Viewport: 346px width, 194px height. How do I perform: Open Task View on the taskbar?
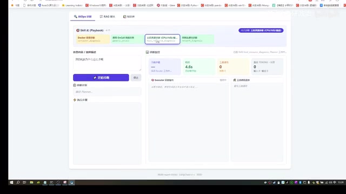coord(24,182)
